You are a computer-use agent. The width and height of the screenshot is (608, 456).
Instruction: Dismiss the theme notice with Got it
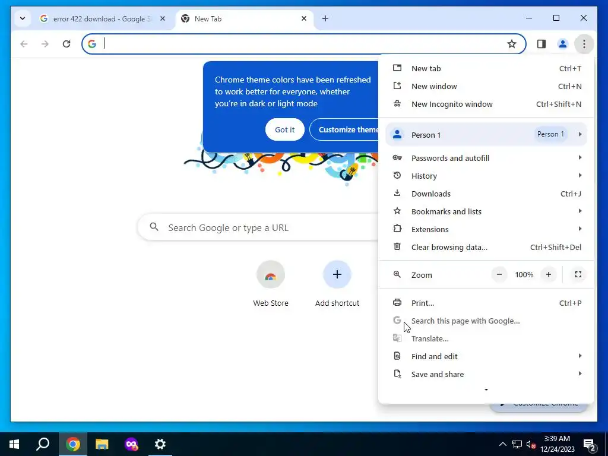pos(284,130)
